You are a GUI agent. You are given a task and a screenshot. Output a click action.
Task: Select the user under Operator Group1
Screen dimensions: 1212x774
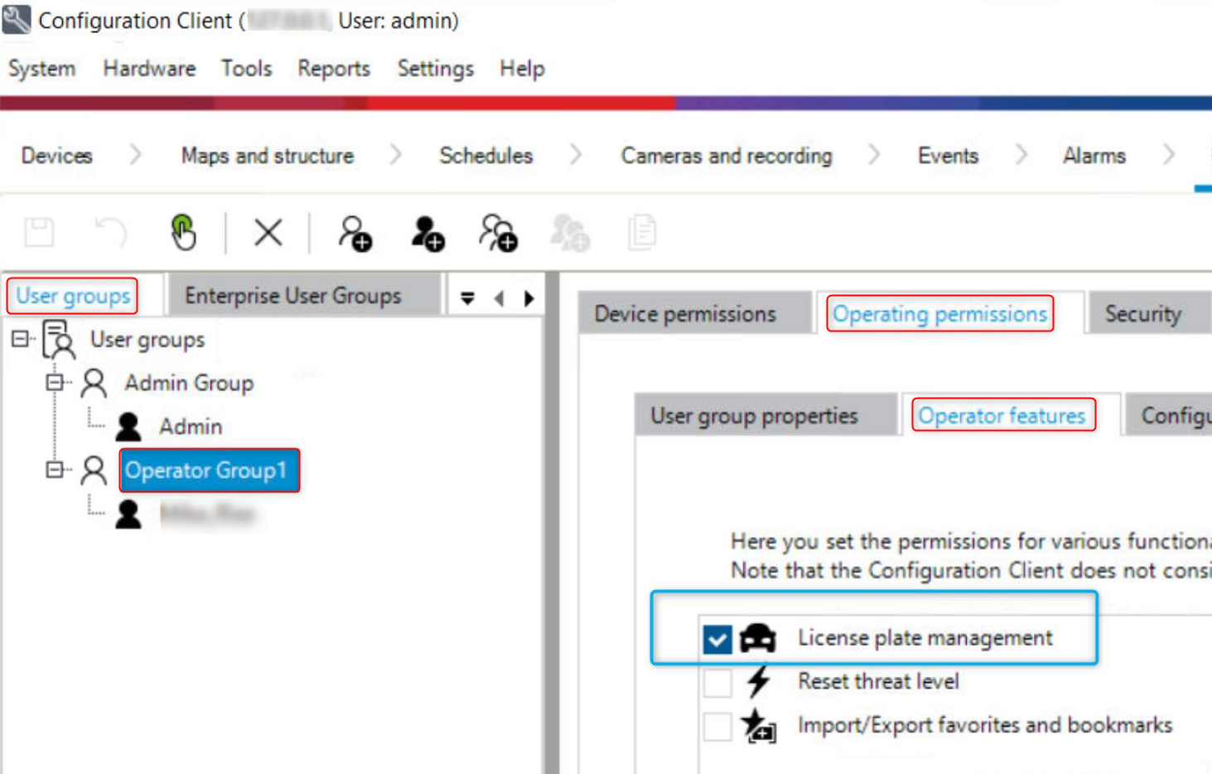click(207, 514)
